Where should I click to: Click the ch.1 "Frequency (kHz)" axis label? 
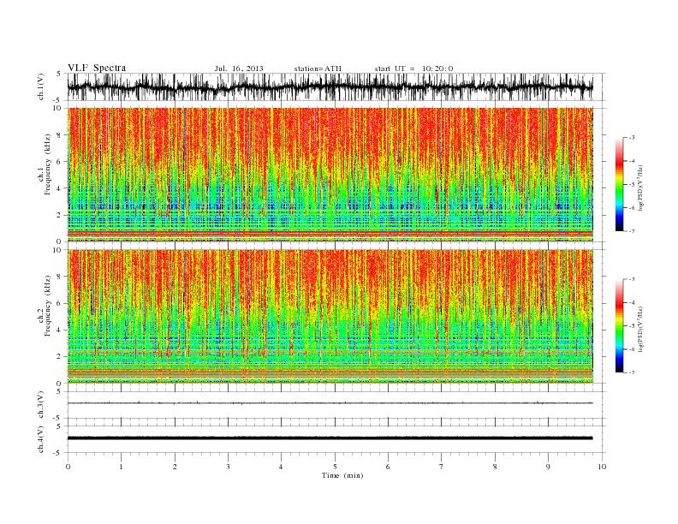[48, 164]
